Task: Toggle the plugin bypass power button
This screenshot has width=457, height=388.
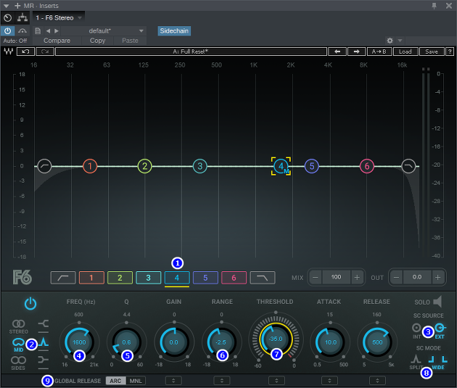Action: (7, 31)
